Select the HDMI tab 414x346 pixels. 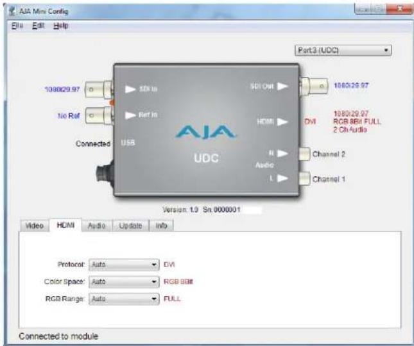pyautogui.click(x=65, y=226)
